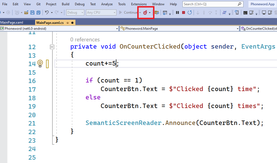Click the Announce method call

pos(180,123)
